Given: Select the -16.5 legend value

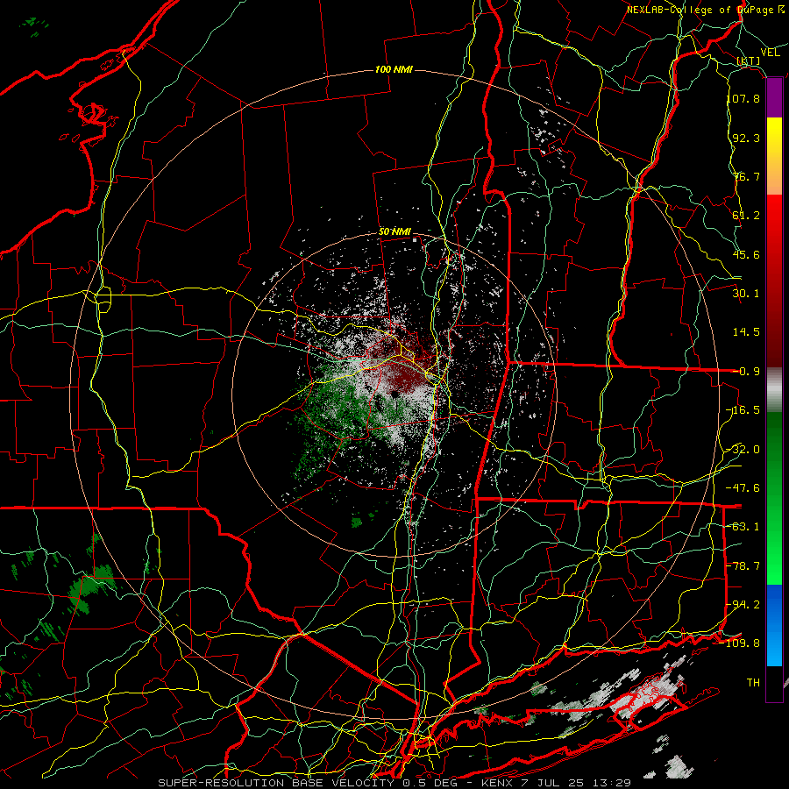Looking at the screenshot, I should pos(743,409).
